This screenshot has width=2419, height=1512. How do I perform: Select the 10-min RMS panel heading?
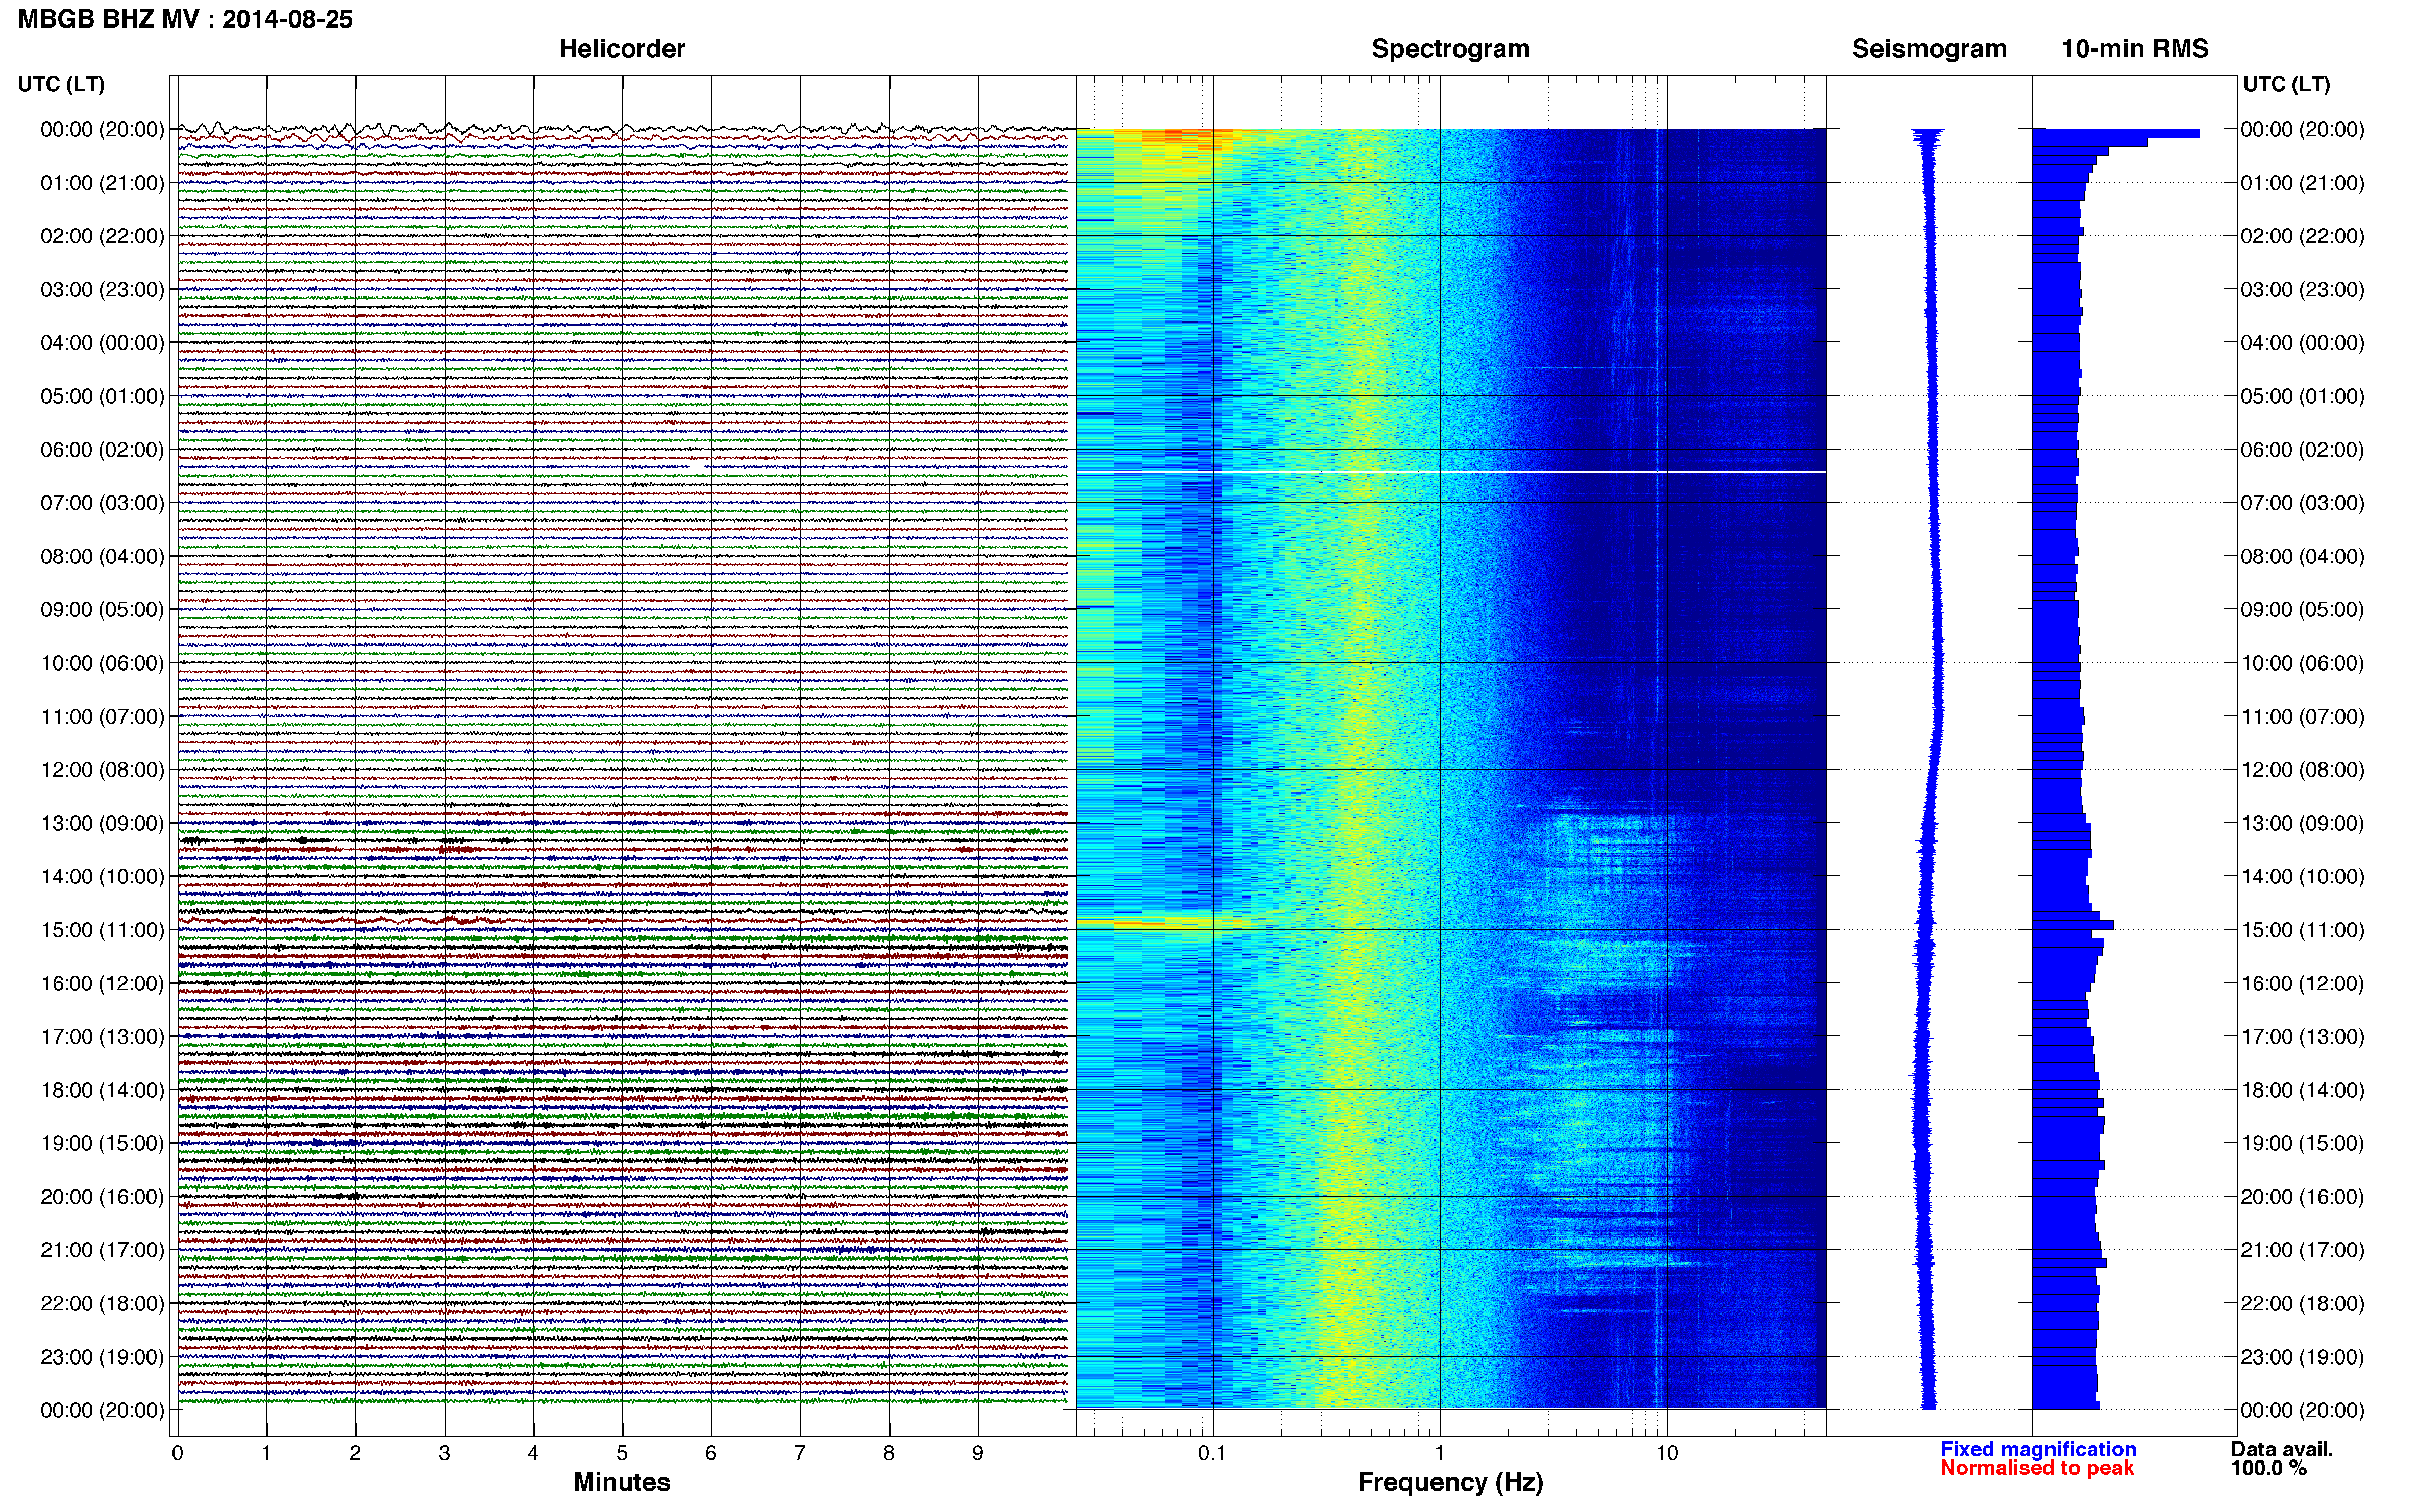2135,49
